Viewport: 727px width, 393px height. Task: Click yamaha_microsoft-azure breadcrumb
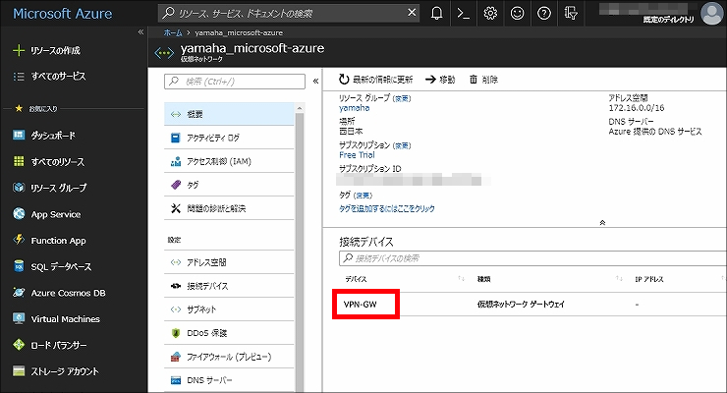[239, 32]
